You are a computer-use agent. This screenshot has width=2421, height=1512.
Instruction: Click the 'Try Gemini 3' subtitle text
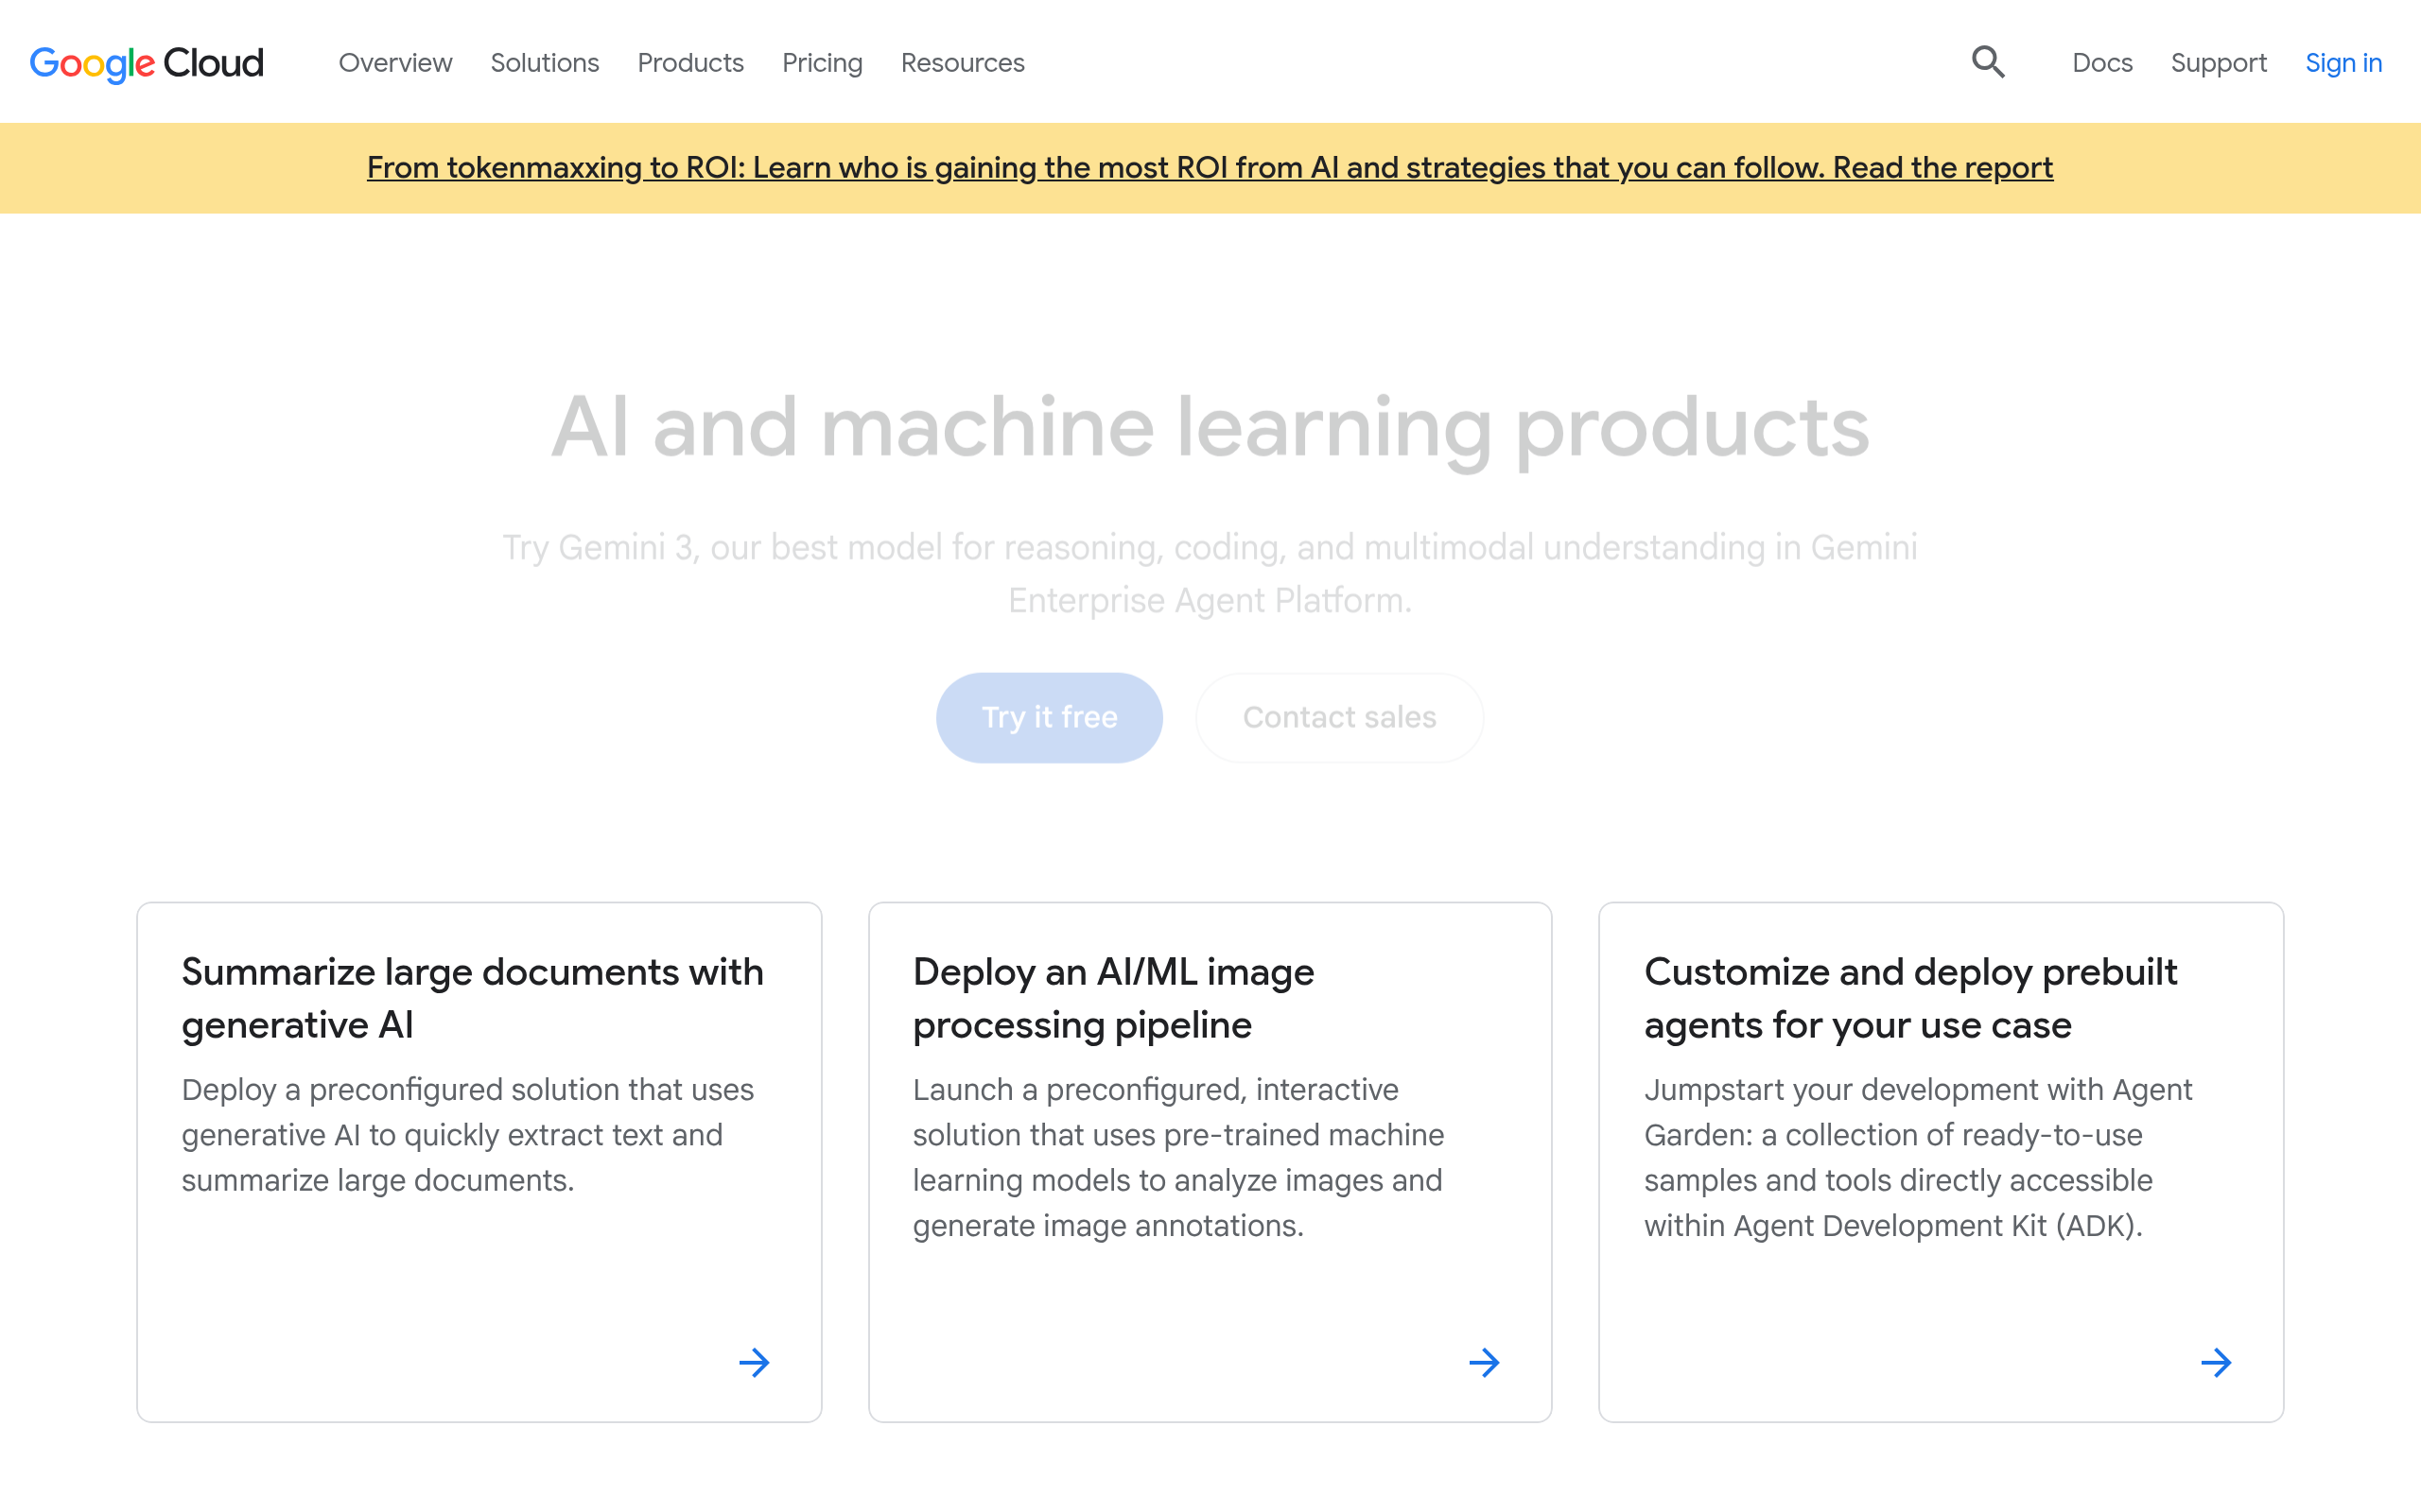point(1210,574)
